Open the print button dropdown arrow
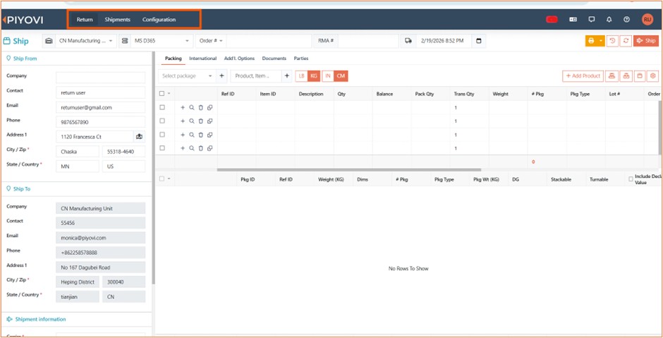 (x=601, y=41)
